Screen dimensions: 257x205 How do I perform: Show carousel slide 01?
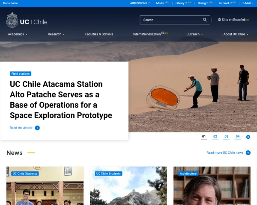tap(204, 137)
